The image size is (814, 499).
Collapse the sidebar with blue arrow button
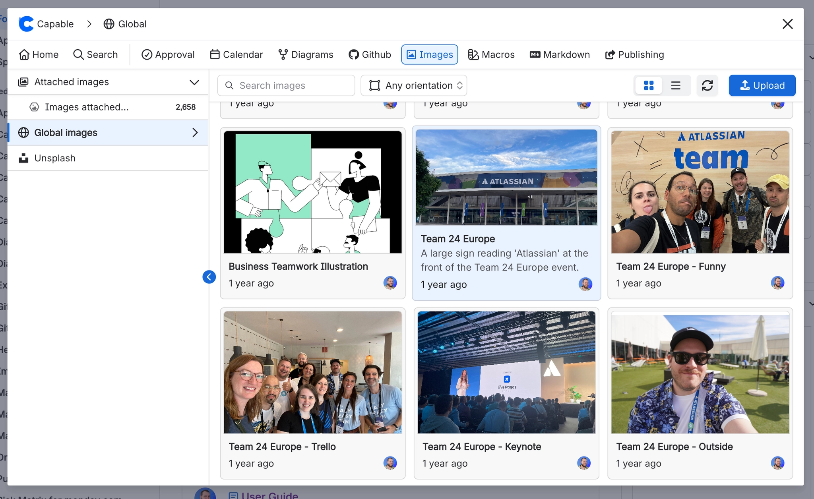pyautogui.click(x=209, y=277)
